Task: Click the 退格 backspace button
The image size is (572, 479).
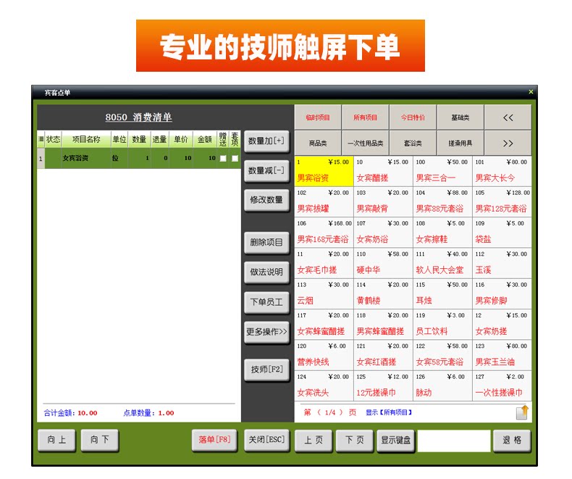Action: click(511, 441)
